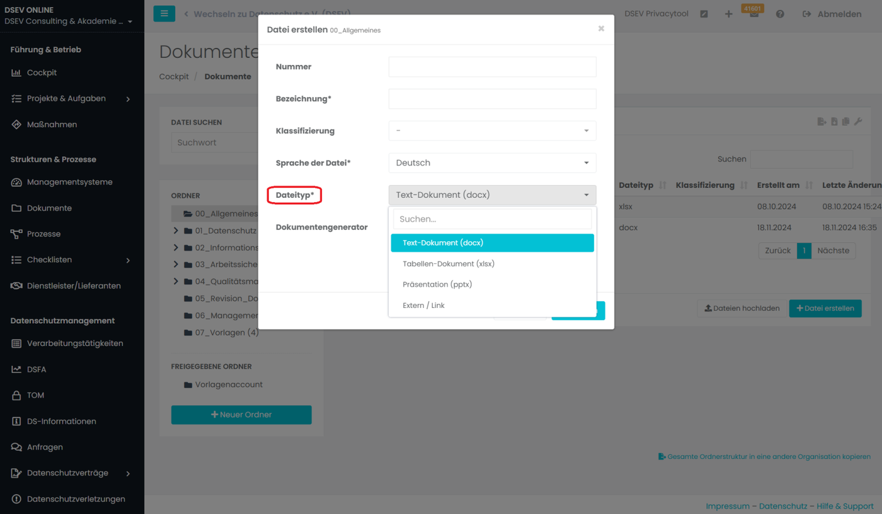Click the dropdown Suchen search field

click(492, 219)
